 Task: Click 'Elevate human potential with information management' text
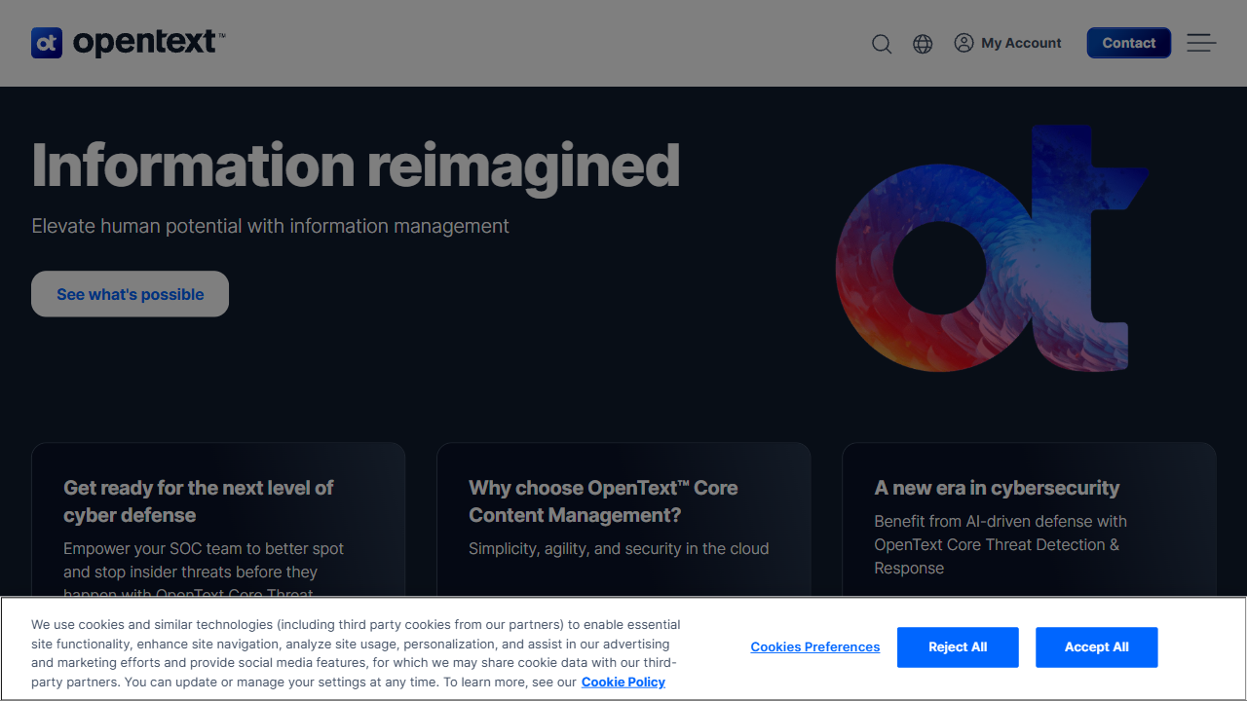click(271, 226)
